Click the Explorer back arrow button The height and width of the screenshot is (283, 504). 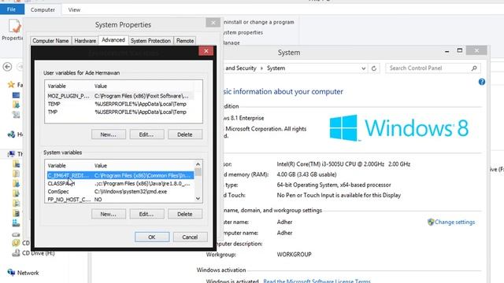[7, 67]
